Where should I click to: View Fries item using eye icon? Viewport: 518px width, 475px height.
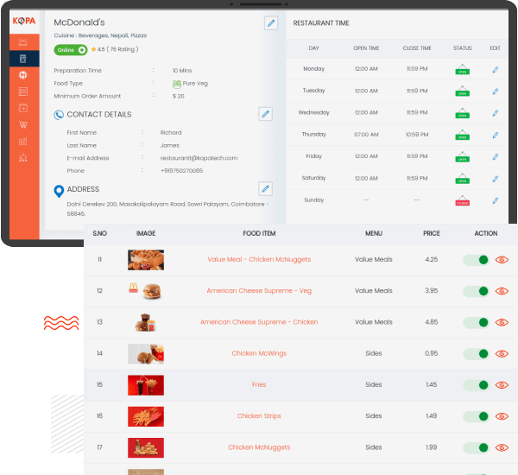tap(502, 385)
